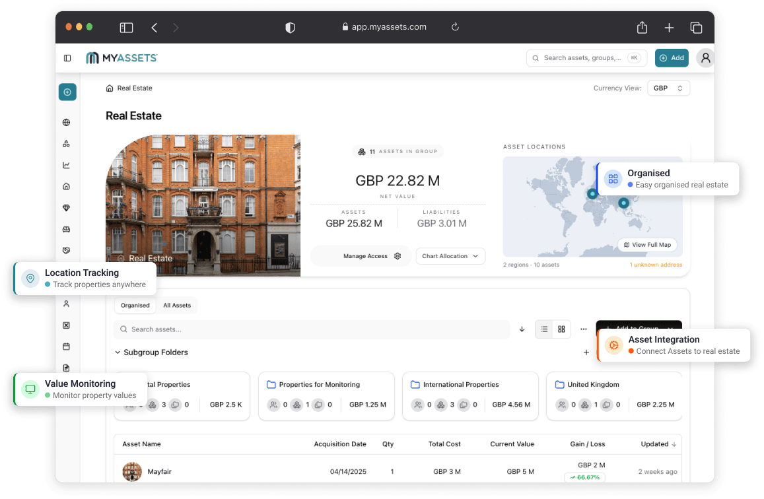
Task: Collapse the MyAssets app sidebar toggle
Action: pos(67,59)
